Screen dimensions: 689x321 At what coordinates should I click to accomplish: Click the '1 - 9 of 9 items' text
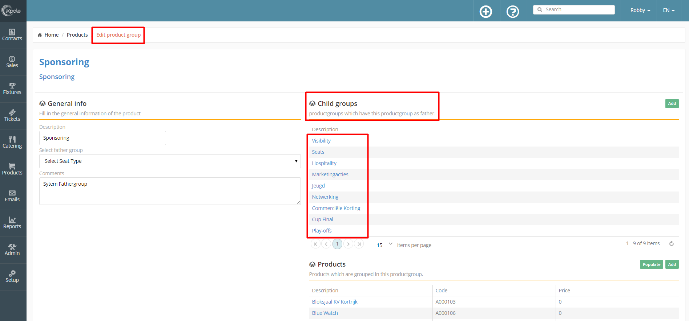tap(643, 243)
